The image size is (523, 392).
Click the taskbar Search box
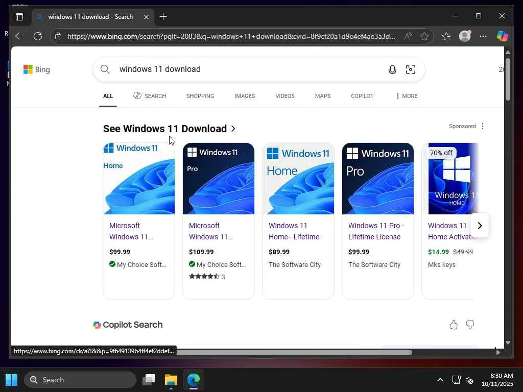[80, 380]
